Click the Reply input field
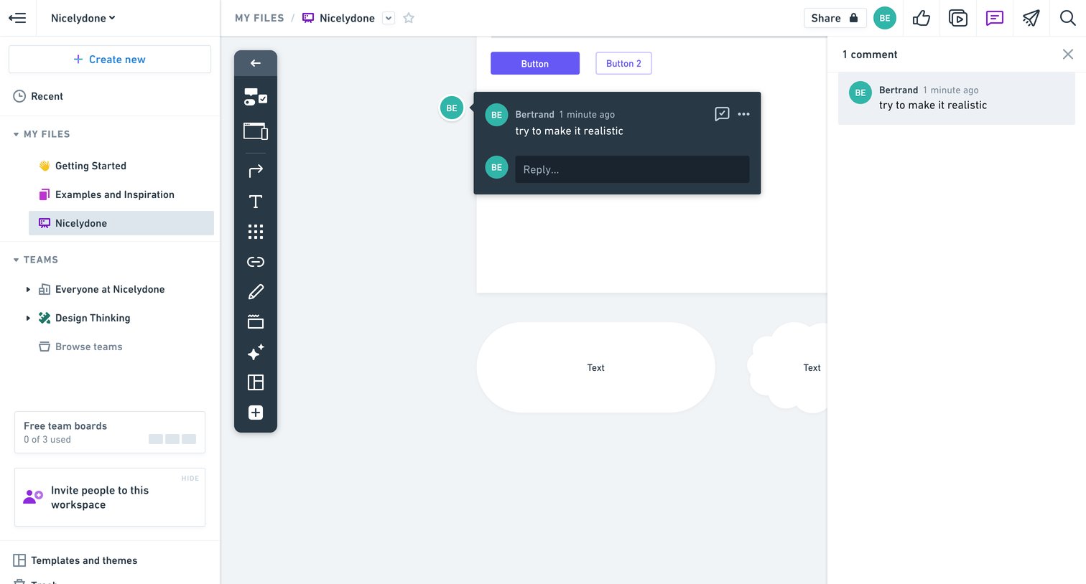The image size is (1086, 584). click(x=632, y=169)
